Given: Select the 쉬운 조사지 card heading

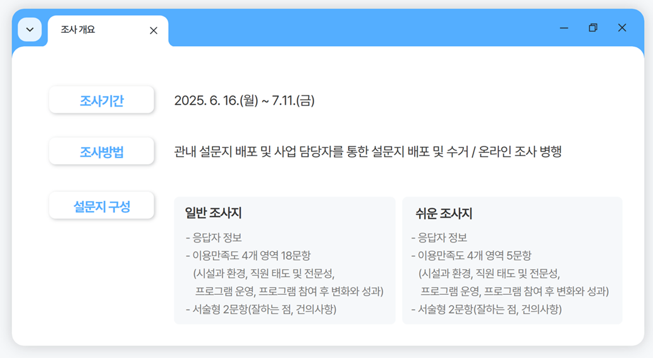Looking at the screenshot, I should tap(444, 213).
